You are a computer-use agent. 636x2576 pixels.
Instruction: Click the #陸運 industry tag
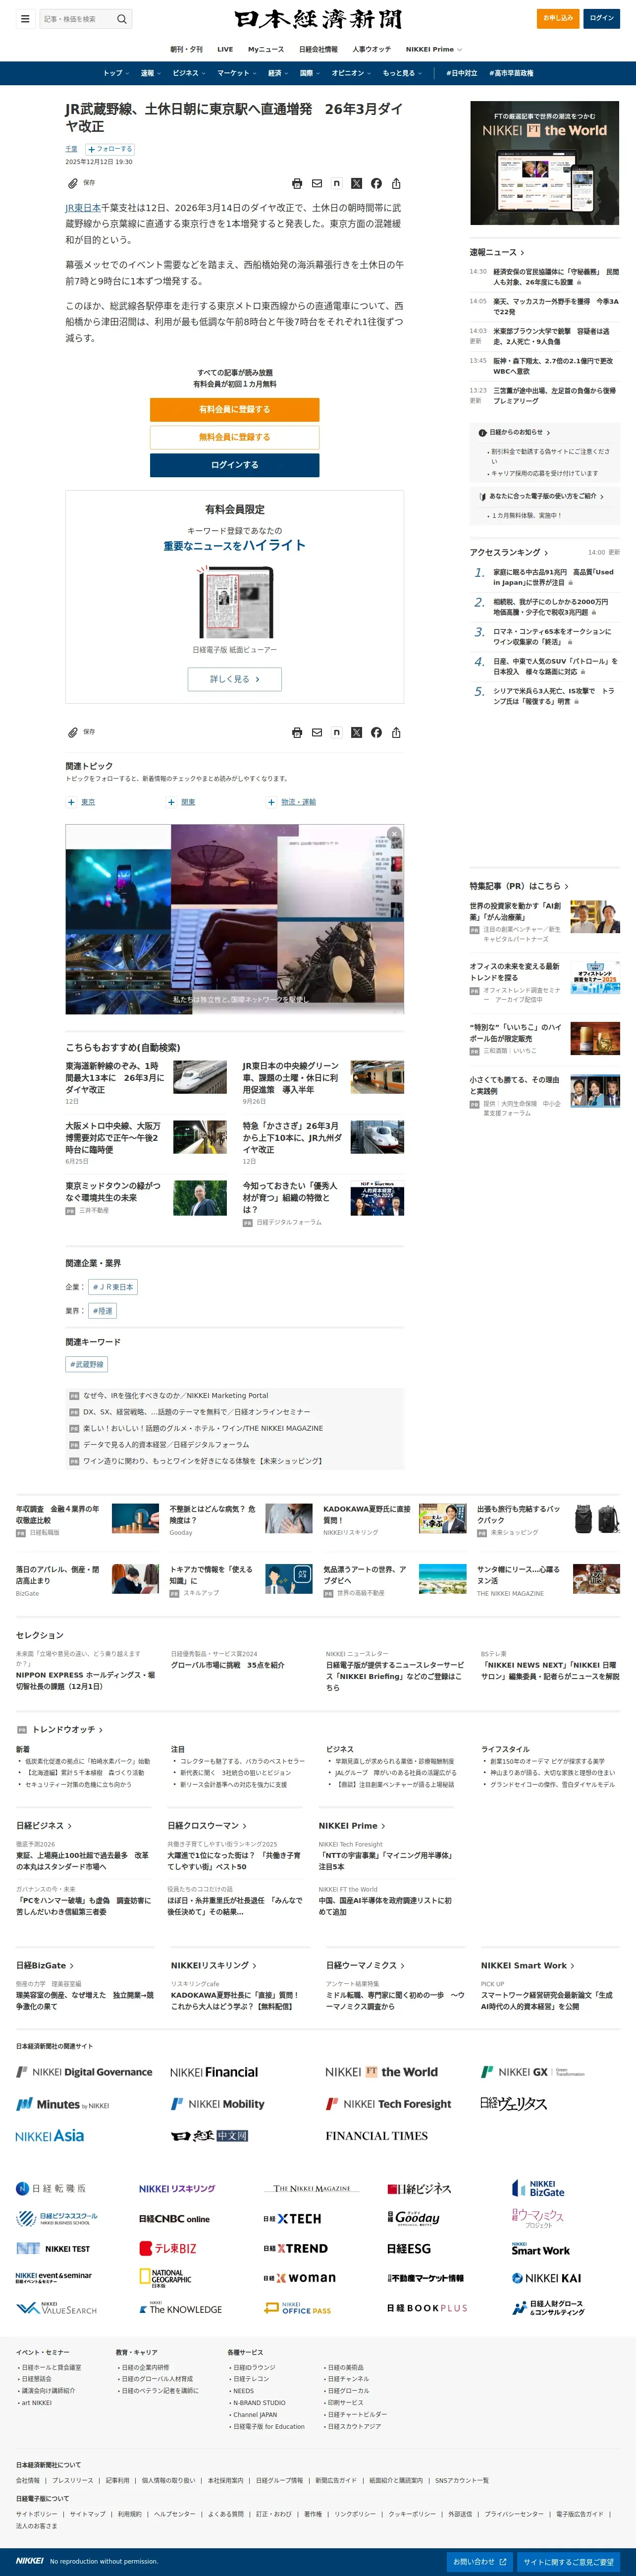coord(103,1310)
